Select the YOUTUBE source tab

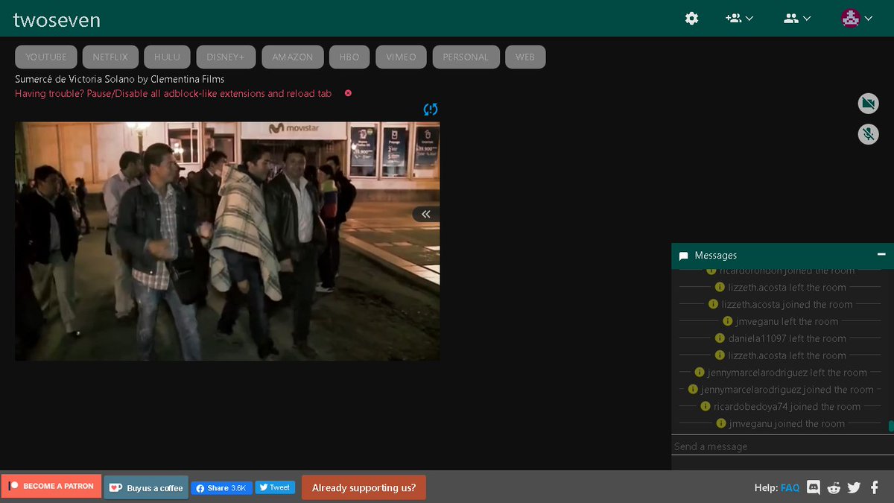coord(46,57)
